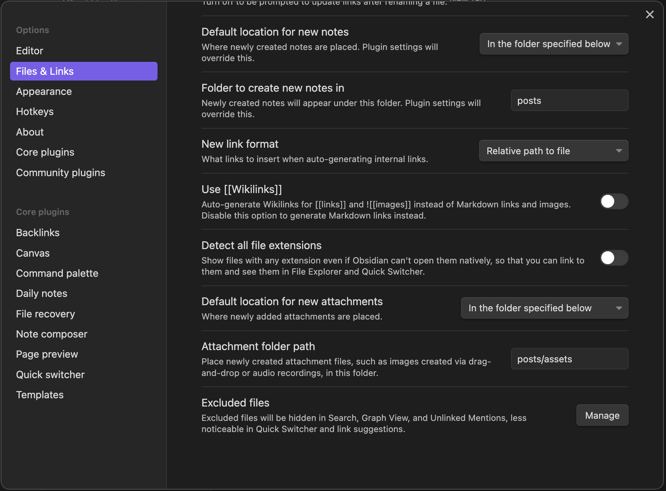Edit the Attachment folder path field
Viewport: 666px width, 491px height.
click(x=569, y=359)
